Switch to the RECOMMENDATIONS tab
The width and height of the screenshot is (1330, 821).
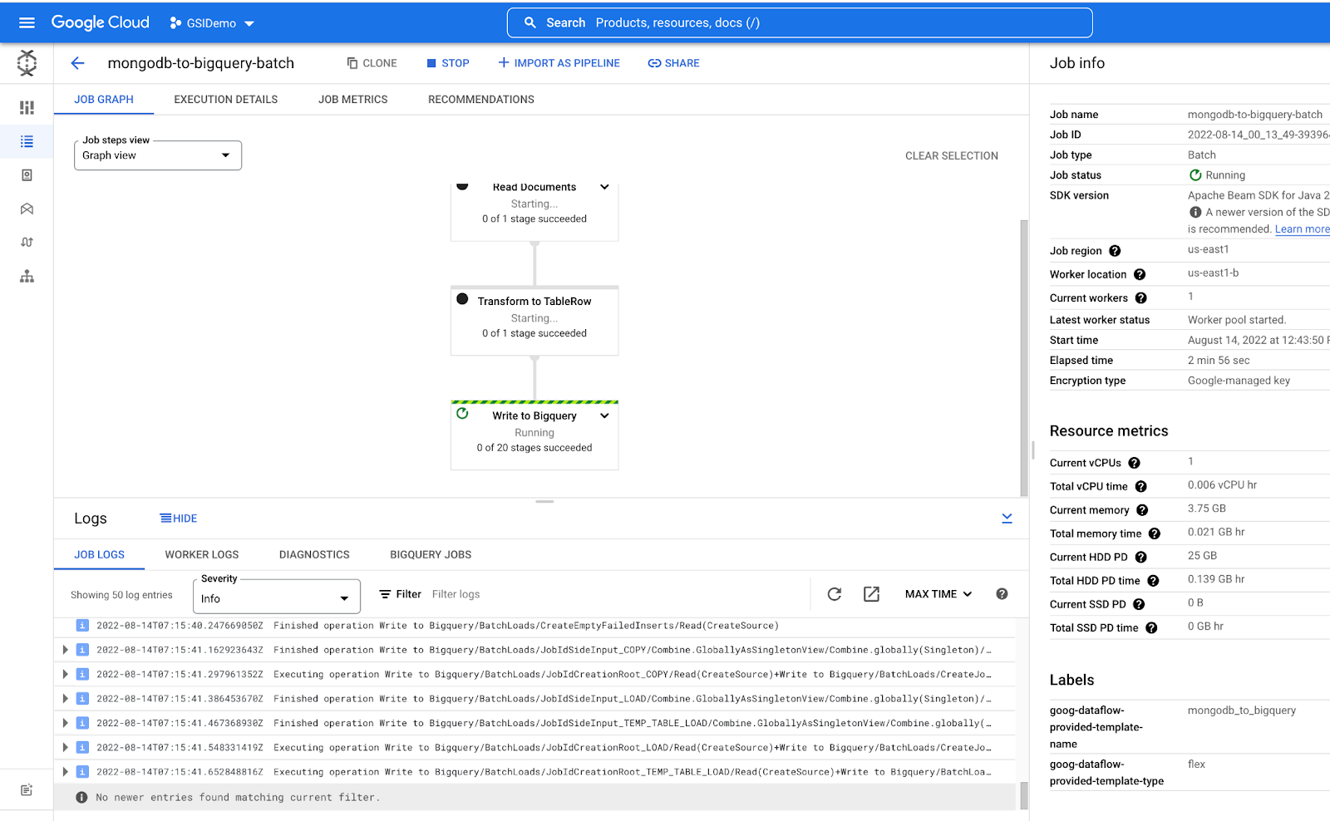(x=481, y=100)
